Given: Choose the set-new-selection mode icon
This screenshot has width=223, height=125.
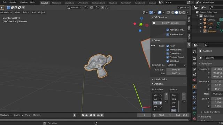Looking at the screenshot, I should click(x=9, y=8).
